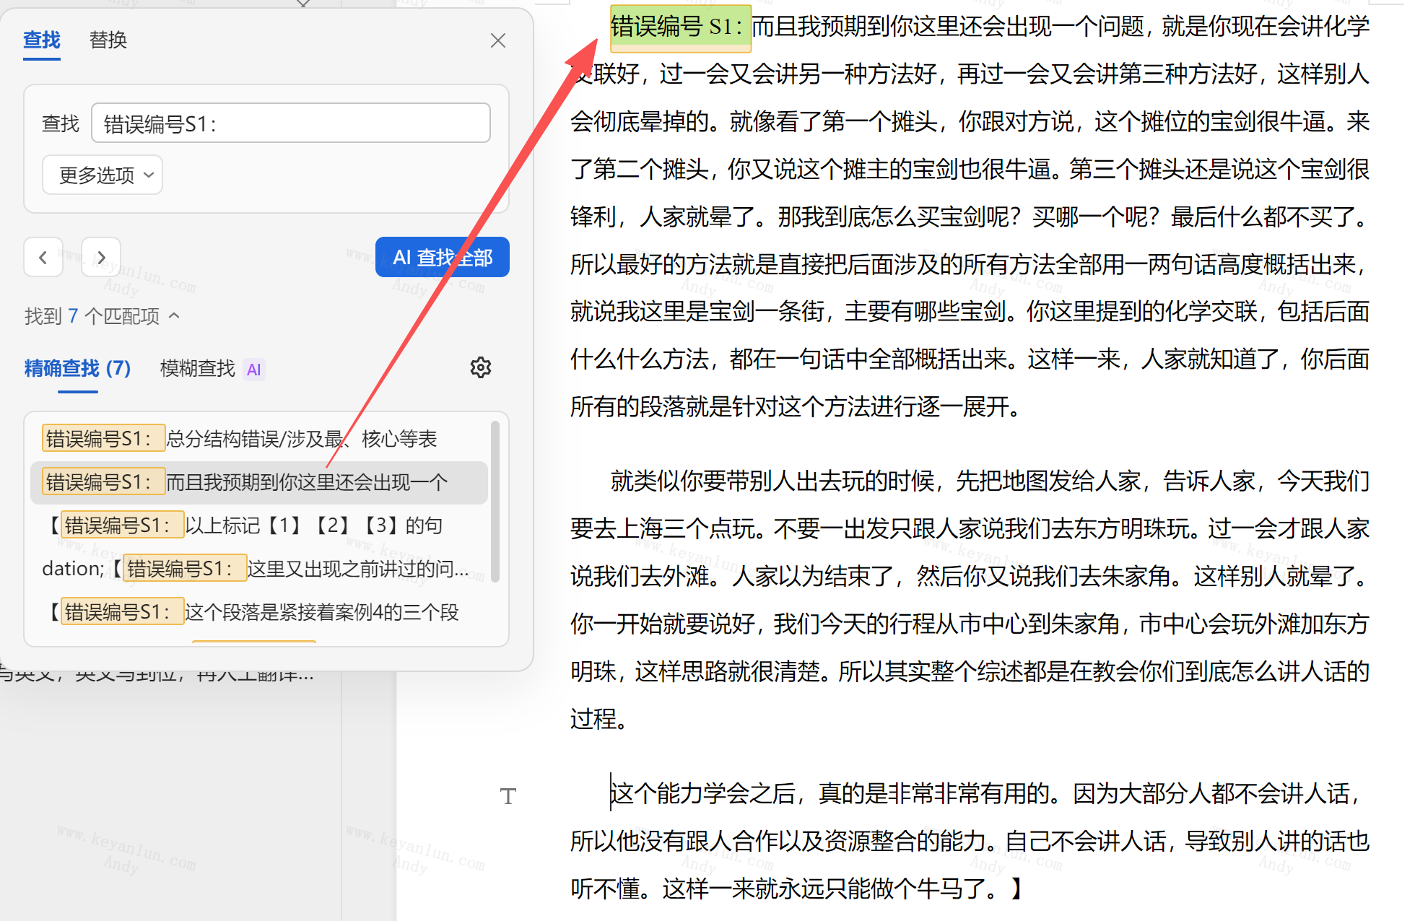The height and width of the screenshot is (921, 1415).
Task: Go to the next match arrow
Action: 101,258
